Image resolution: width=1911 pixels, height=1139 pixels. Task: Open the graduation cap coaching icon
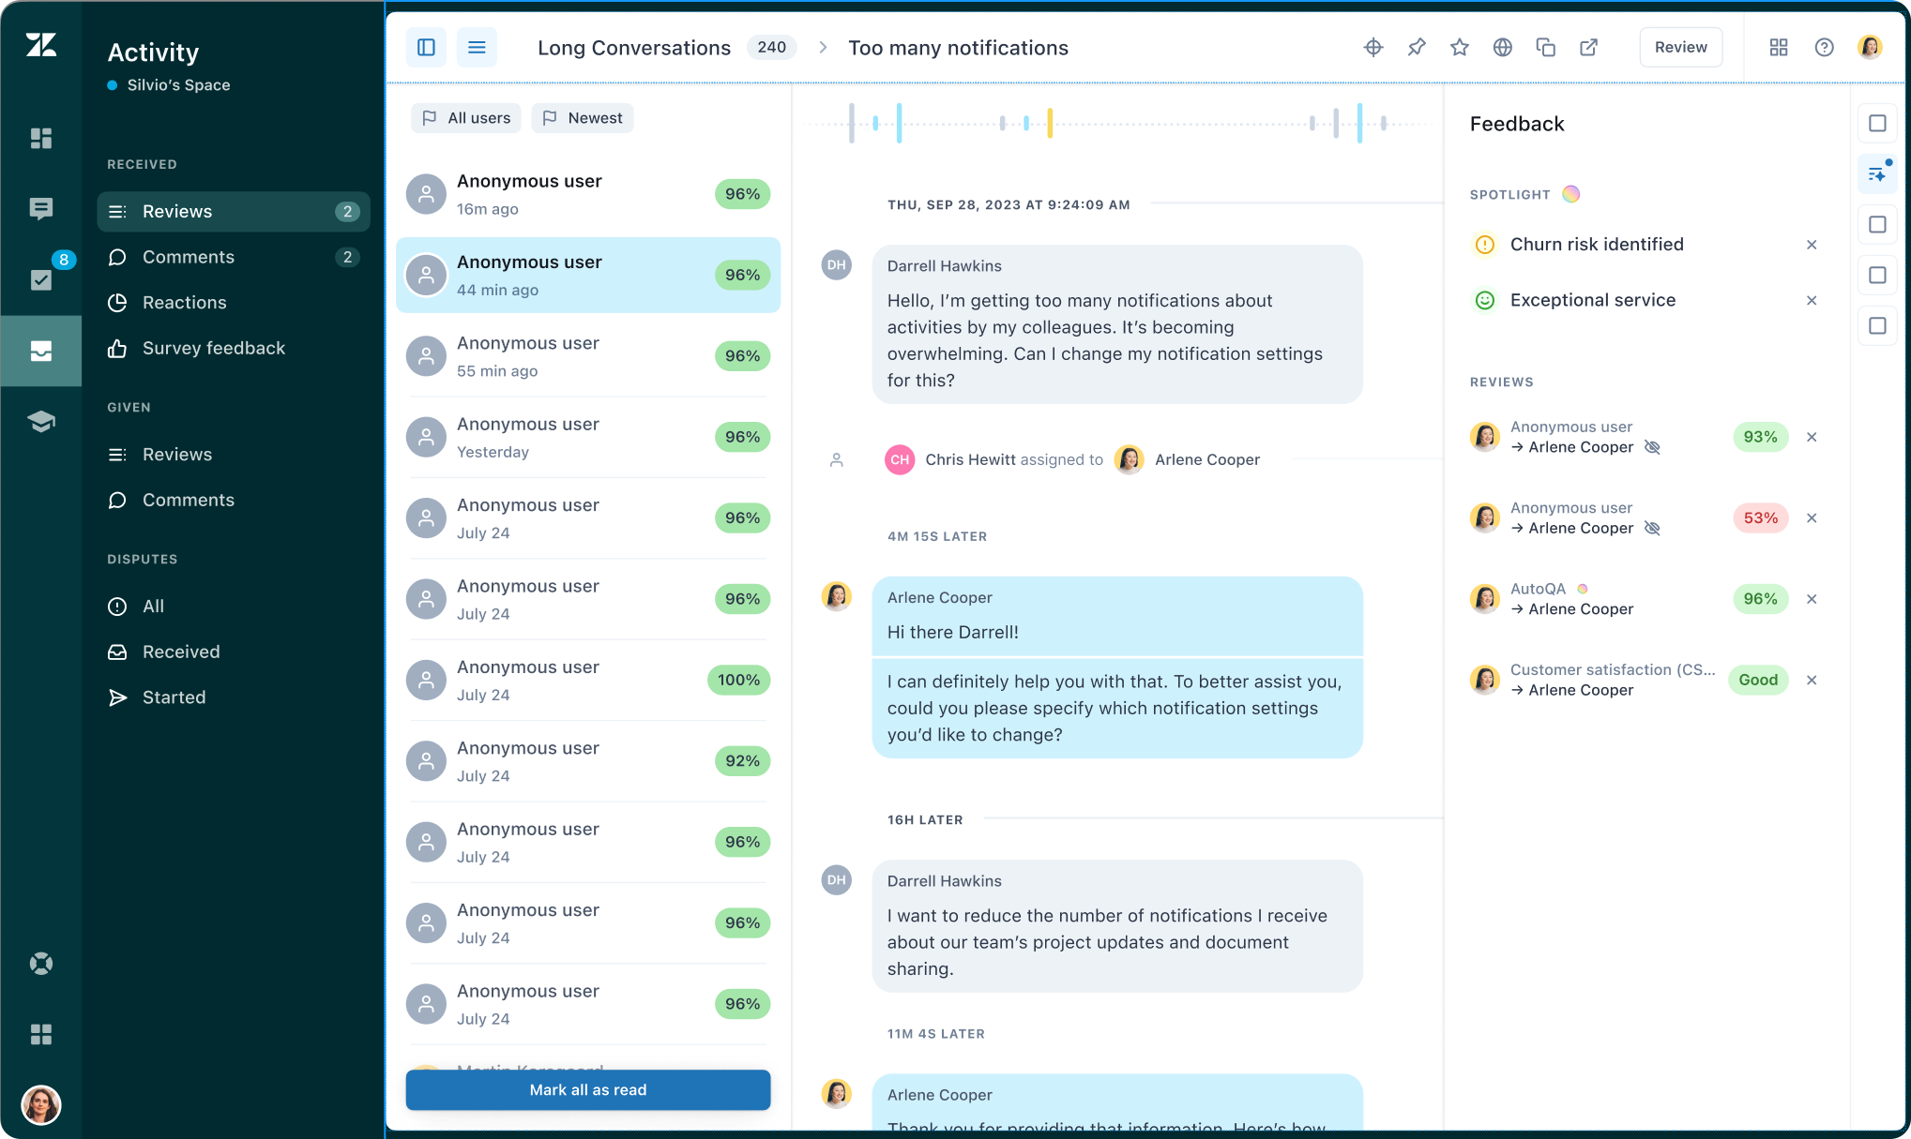point(41,422)
